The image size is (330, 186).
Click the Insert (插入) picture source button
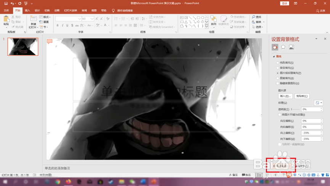285,96
